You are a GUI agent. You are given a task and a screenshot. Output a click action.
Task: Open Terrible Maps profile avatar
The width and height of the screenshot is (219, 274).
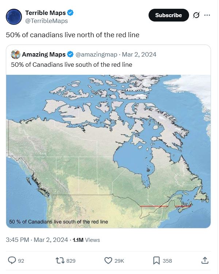[14, 17]
